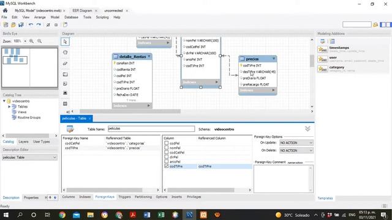
Task: Check the codCatPel column checkbox
Action: tap(167, 152)
